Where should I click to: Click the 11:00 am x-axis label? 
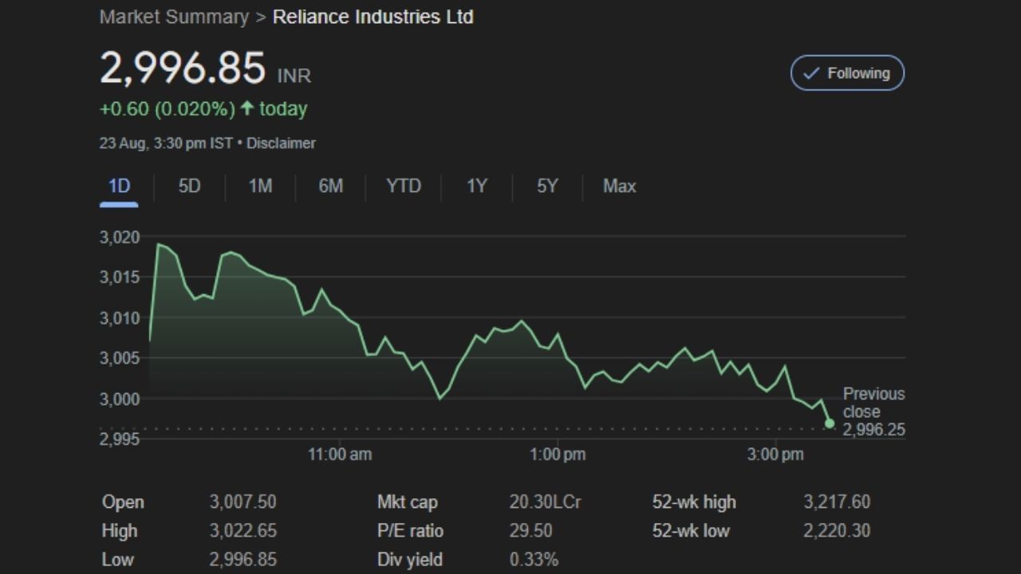[340, 455]
